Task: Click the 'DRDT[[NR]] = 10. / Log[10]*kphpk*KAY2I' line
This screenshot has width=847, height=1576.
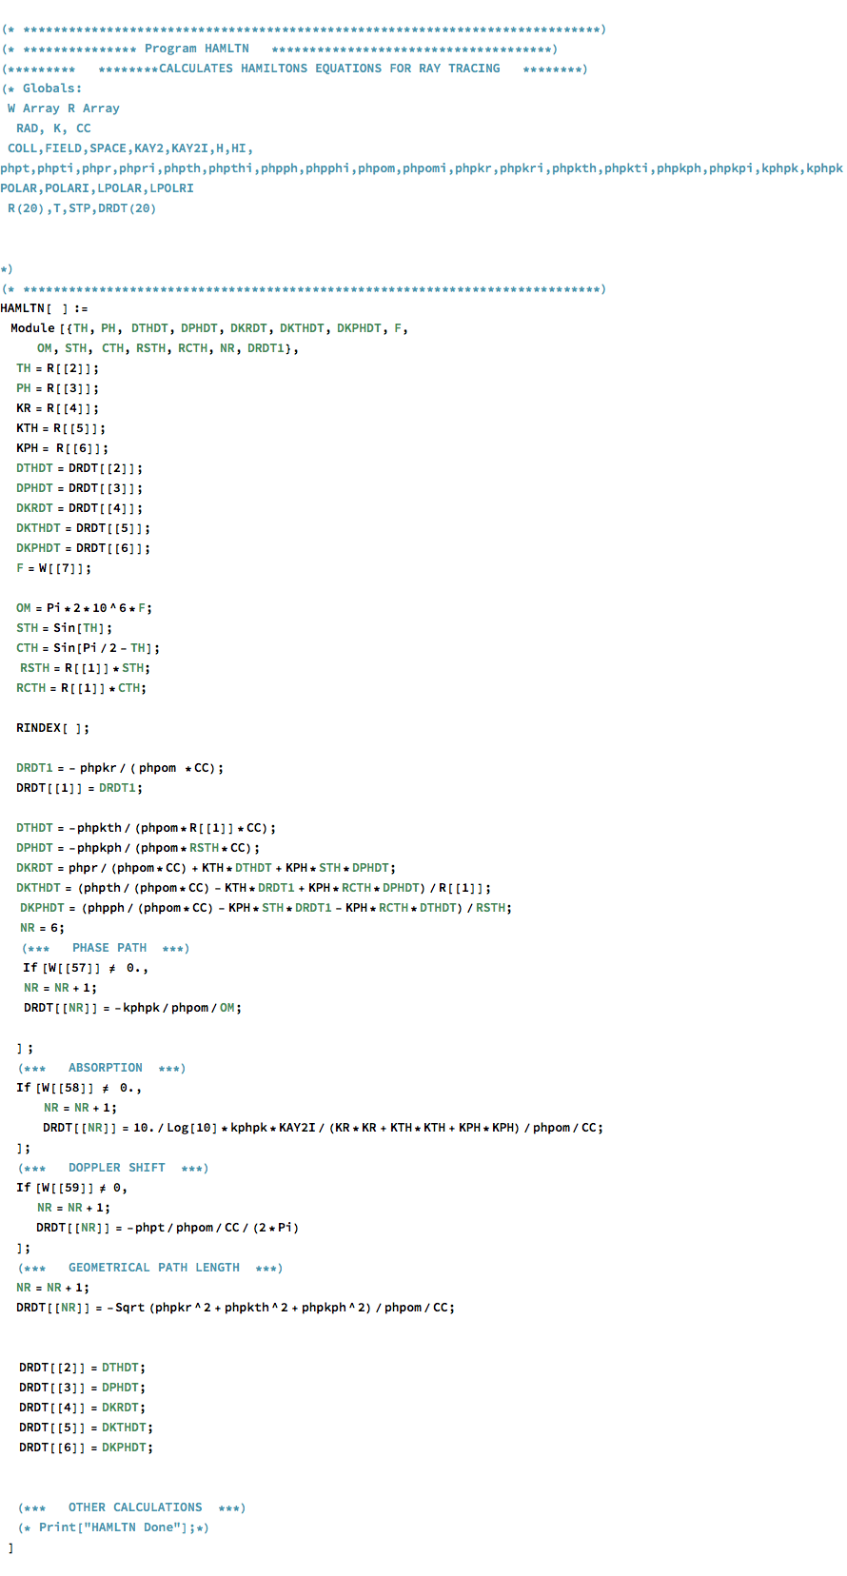Action: point(324,1128)
